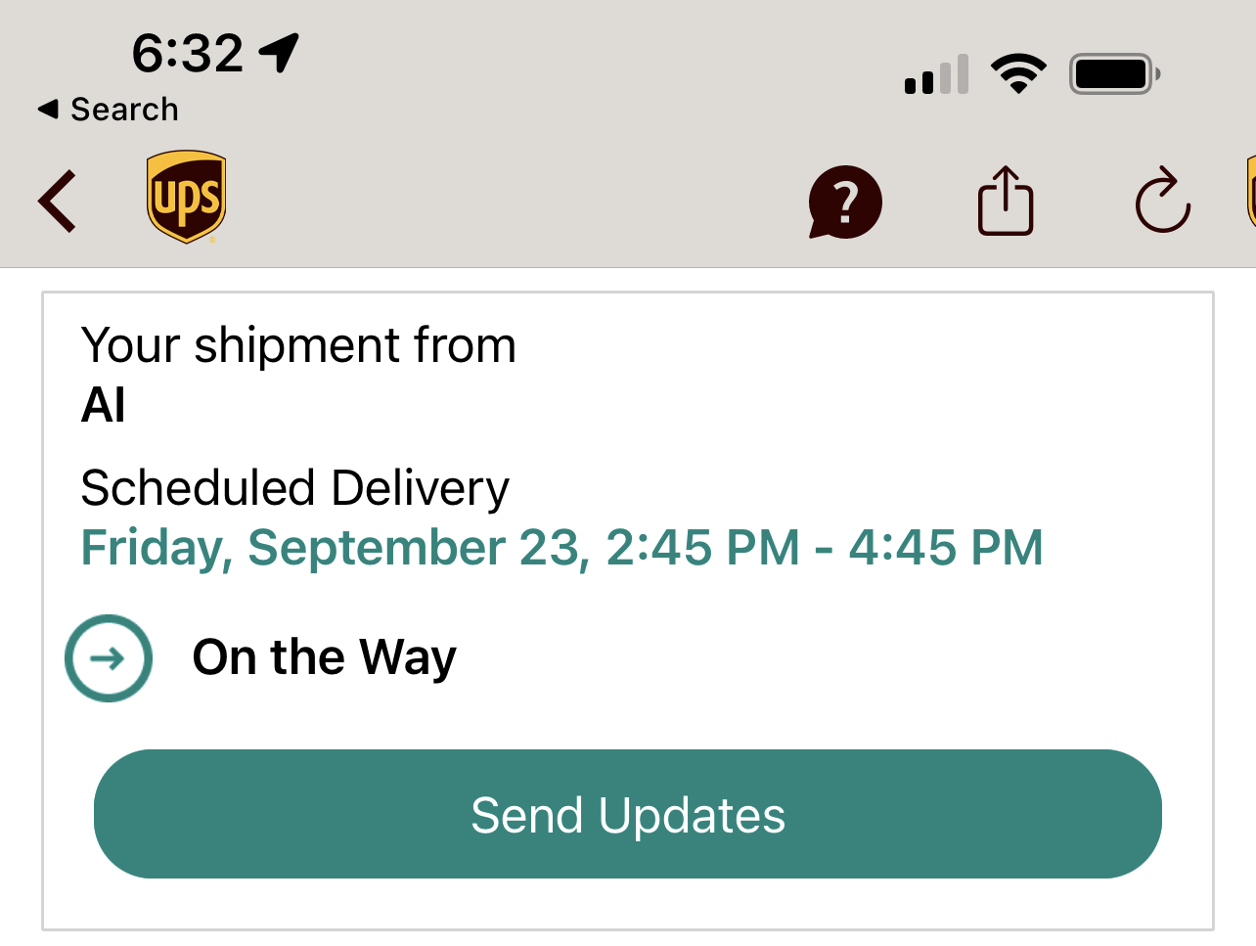This screenshot has width=1256, height=946.
Task: Tap the Scheduled Delivery label
Action: point(294,488)
